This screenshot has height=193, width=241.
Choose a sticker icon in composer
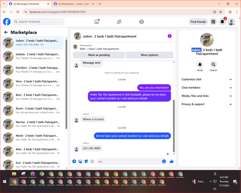86,161
